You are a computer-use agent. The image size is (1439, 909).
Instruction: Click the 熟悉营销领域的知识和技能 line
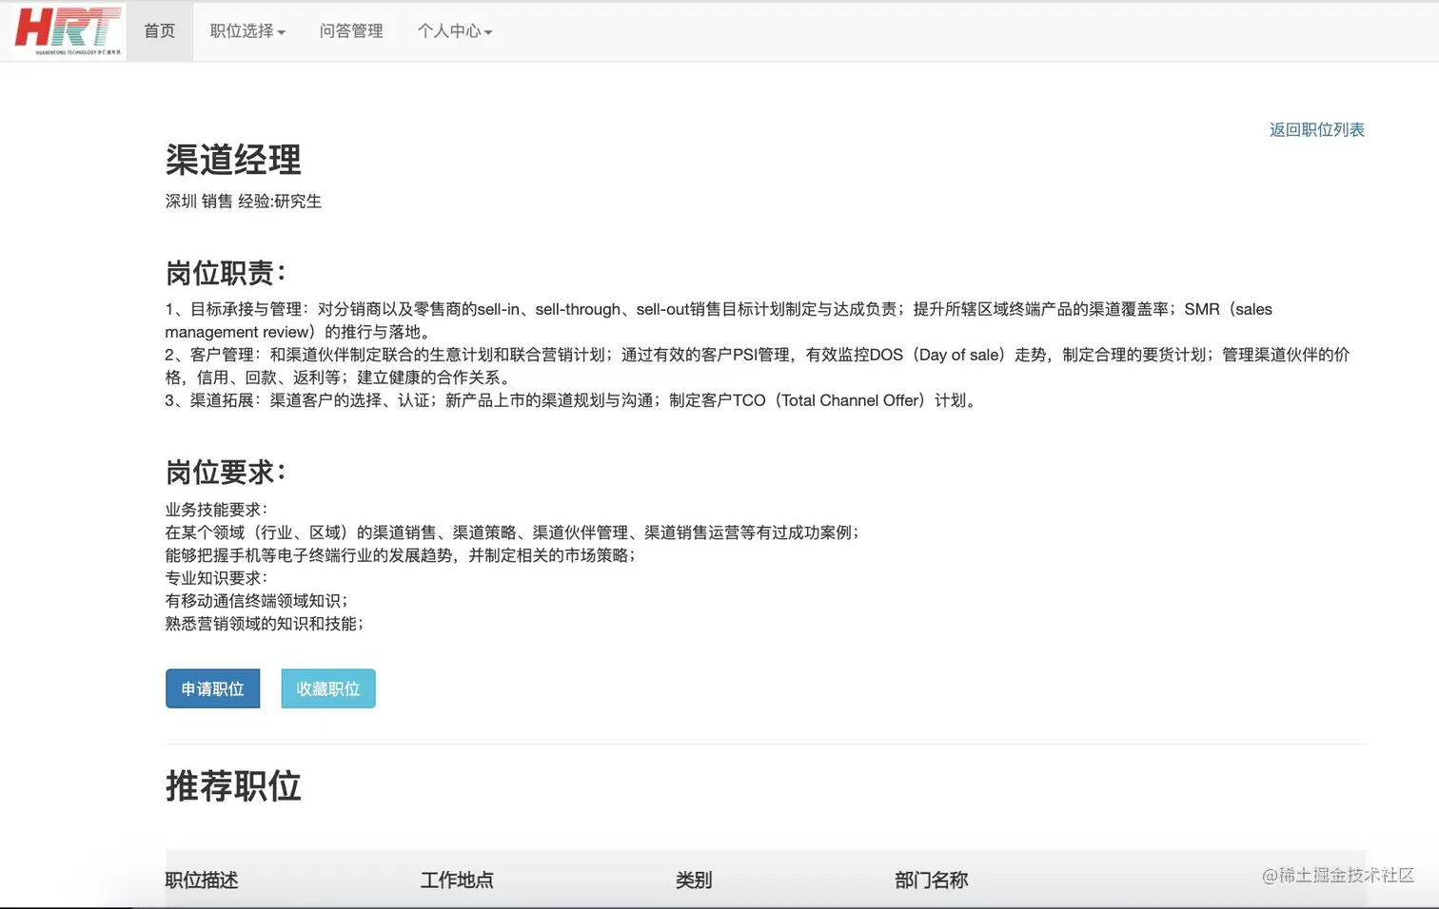click(x=265, y=624)
